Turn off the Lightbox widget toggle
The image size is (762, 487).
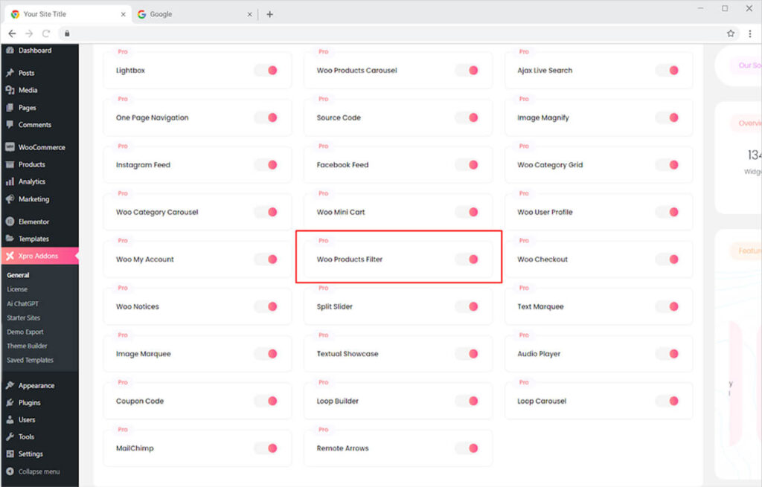[x=267, y=70]
